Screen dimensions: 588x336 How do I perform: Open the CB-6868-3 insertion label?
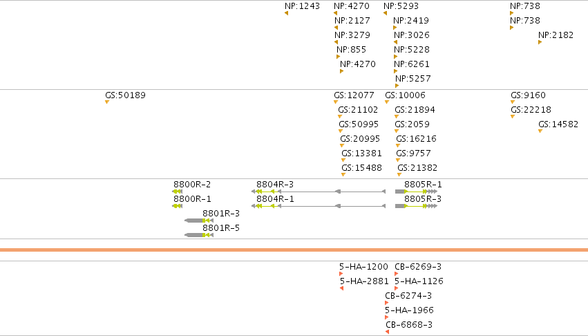409,325
